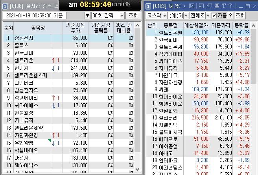Viewport: 258px width, 175px height.
Task: Select 지엘팜텍 row
Action: coord(198,125)
